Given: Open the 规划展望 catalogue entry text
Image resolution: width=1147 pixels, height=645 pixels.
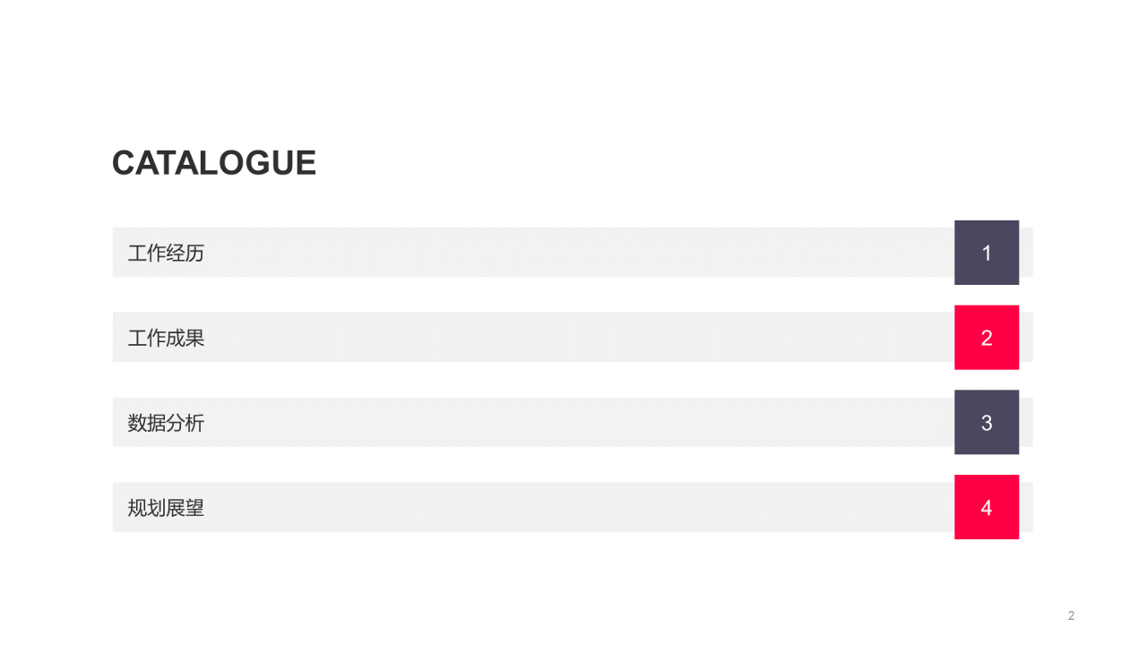Looking at the screenshot, I should click(x=166, y=508).
